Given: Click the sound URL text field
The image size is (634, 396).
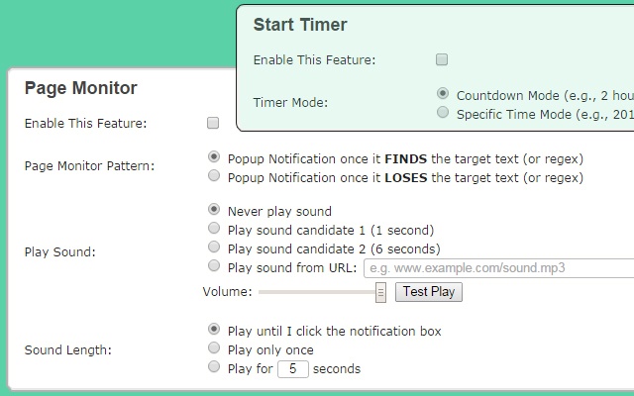Looking at the screenshot, I should (x=495, y=268).
